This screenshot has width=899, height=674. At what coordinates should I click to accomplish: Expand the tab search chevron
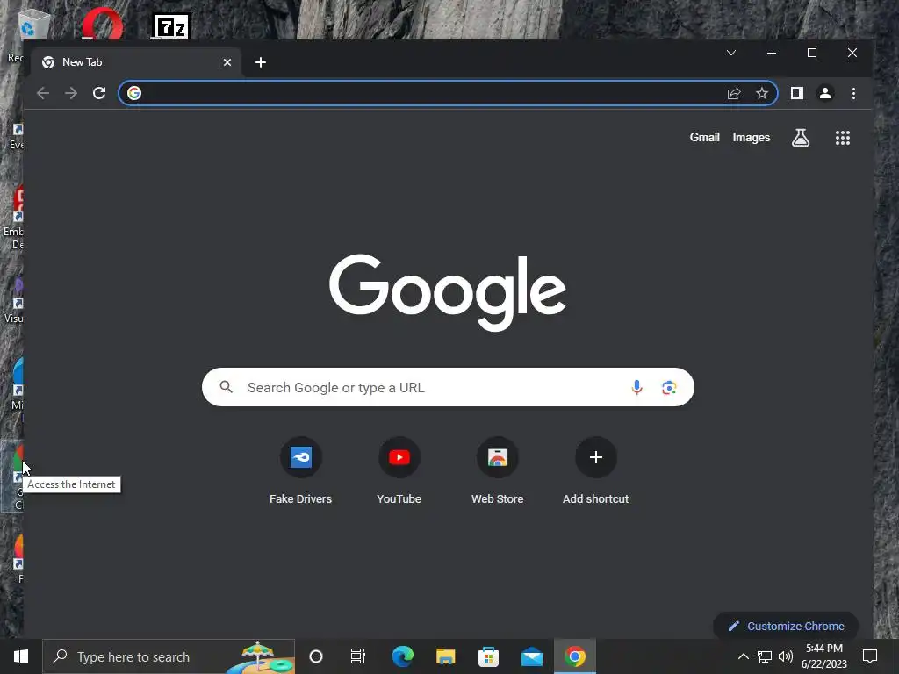click(731, 53)
